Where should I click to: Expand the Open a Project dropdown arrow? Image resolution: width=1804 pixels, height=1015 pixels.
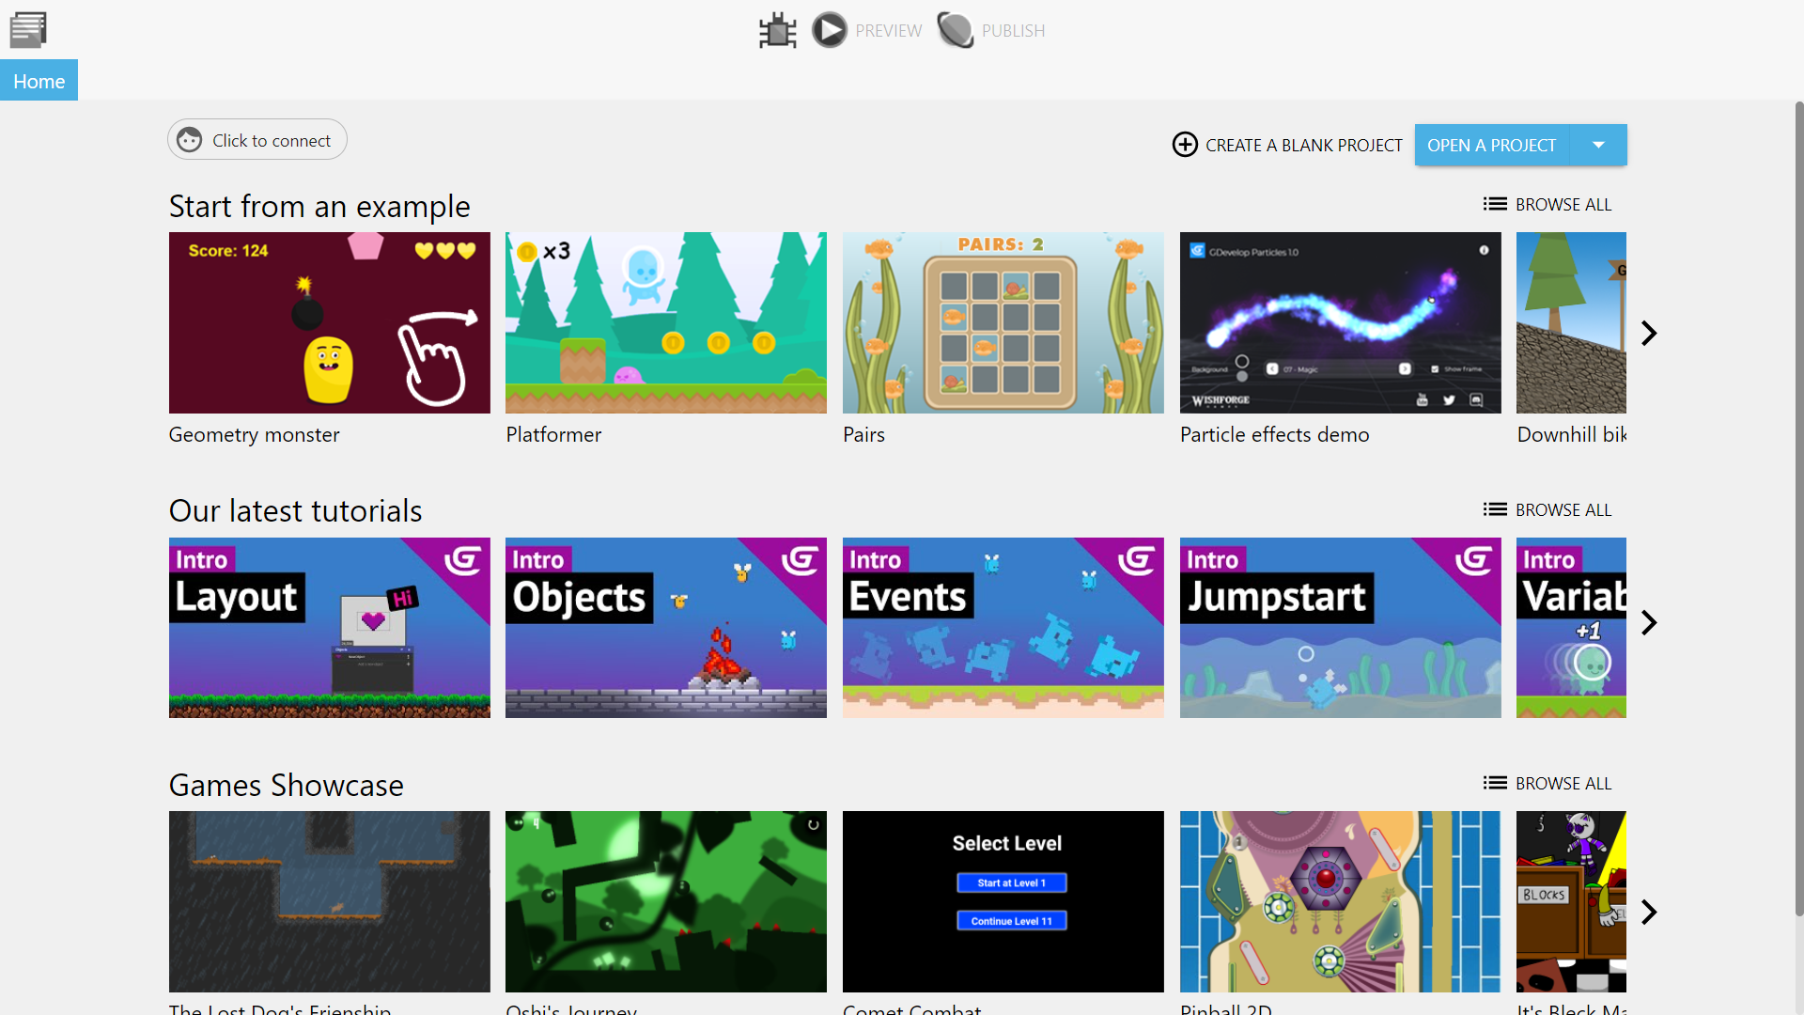tap(1598, 144)
